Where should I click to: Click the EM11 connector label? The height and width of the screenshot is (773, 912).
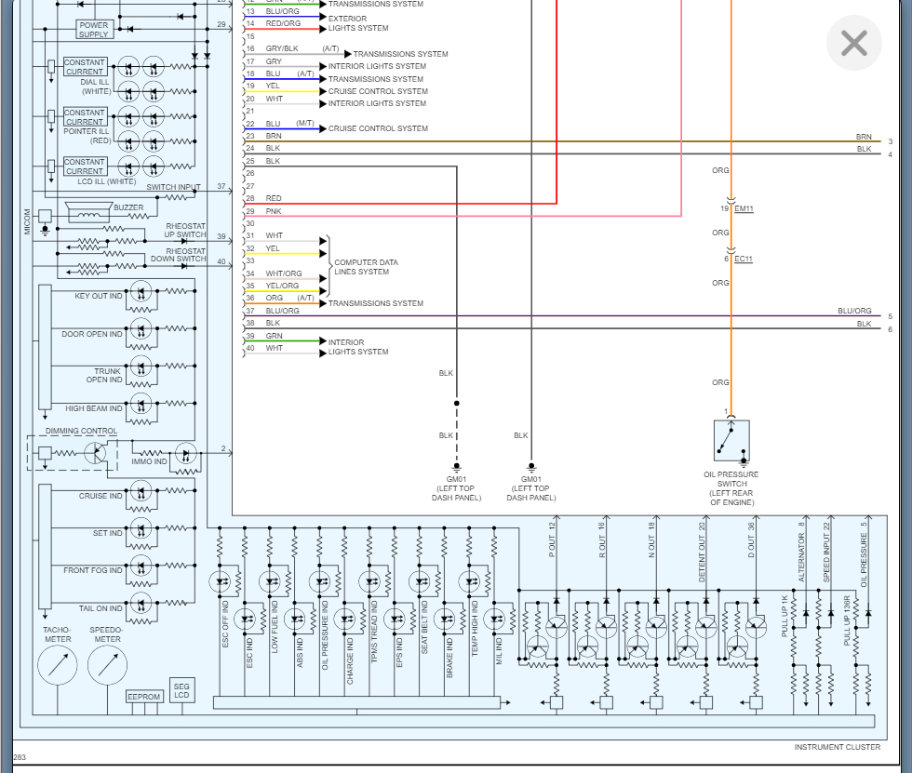744,208
